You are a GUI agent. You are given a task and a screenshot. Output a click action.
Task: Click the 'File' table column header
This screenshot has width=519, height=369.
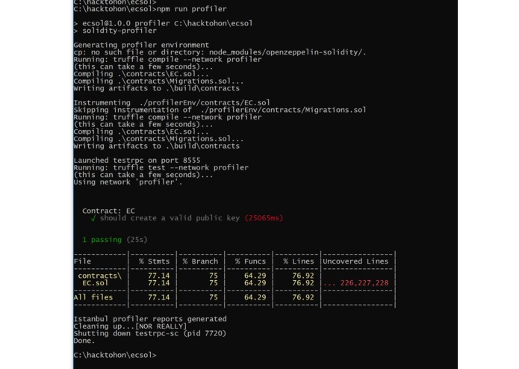[x=82, y=261]
